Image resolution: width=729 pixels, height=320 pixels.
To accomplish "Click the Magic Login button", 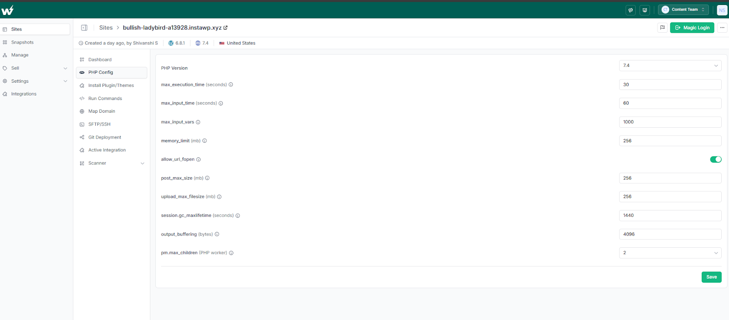I will (692, 28).
